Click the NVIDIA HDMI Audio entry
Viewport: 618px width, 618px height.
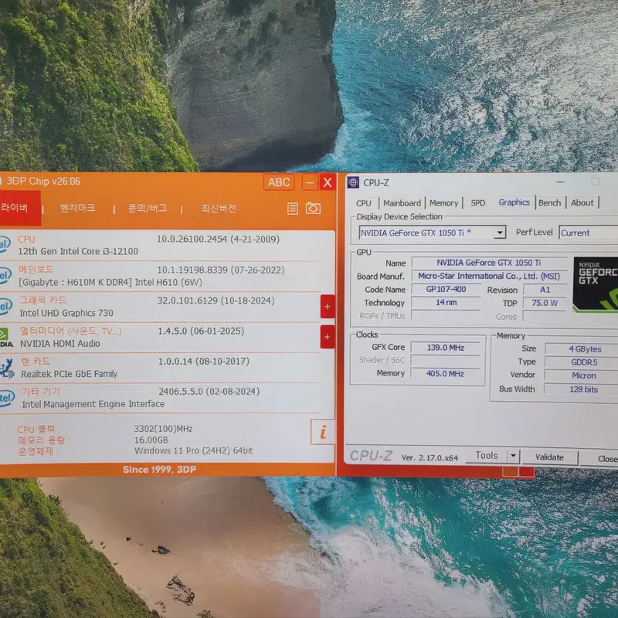(x=60, y=344)
